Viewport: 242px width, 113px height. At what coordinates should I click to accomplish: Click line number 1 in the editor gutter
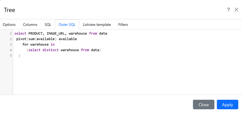click(x=11, y=33)
